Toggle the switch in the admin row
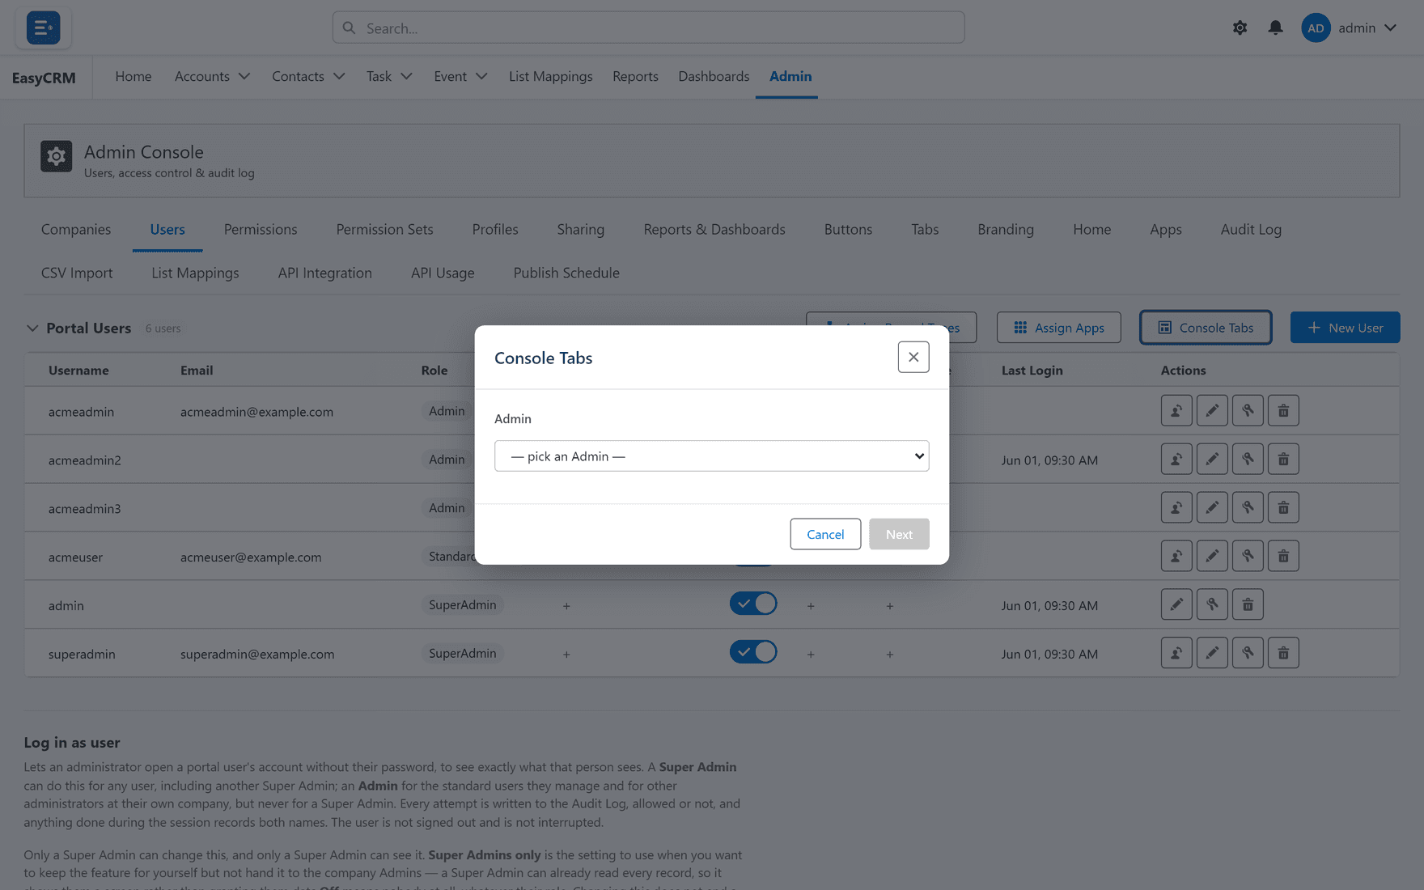 pyautogui.click(x=753, y=604)
